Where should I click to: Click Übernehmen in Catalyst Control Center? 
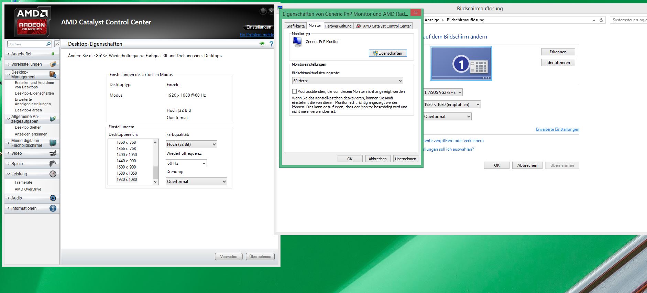point(260,257)
